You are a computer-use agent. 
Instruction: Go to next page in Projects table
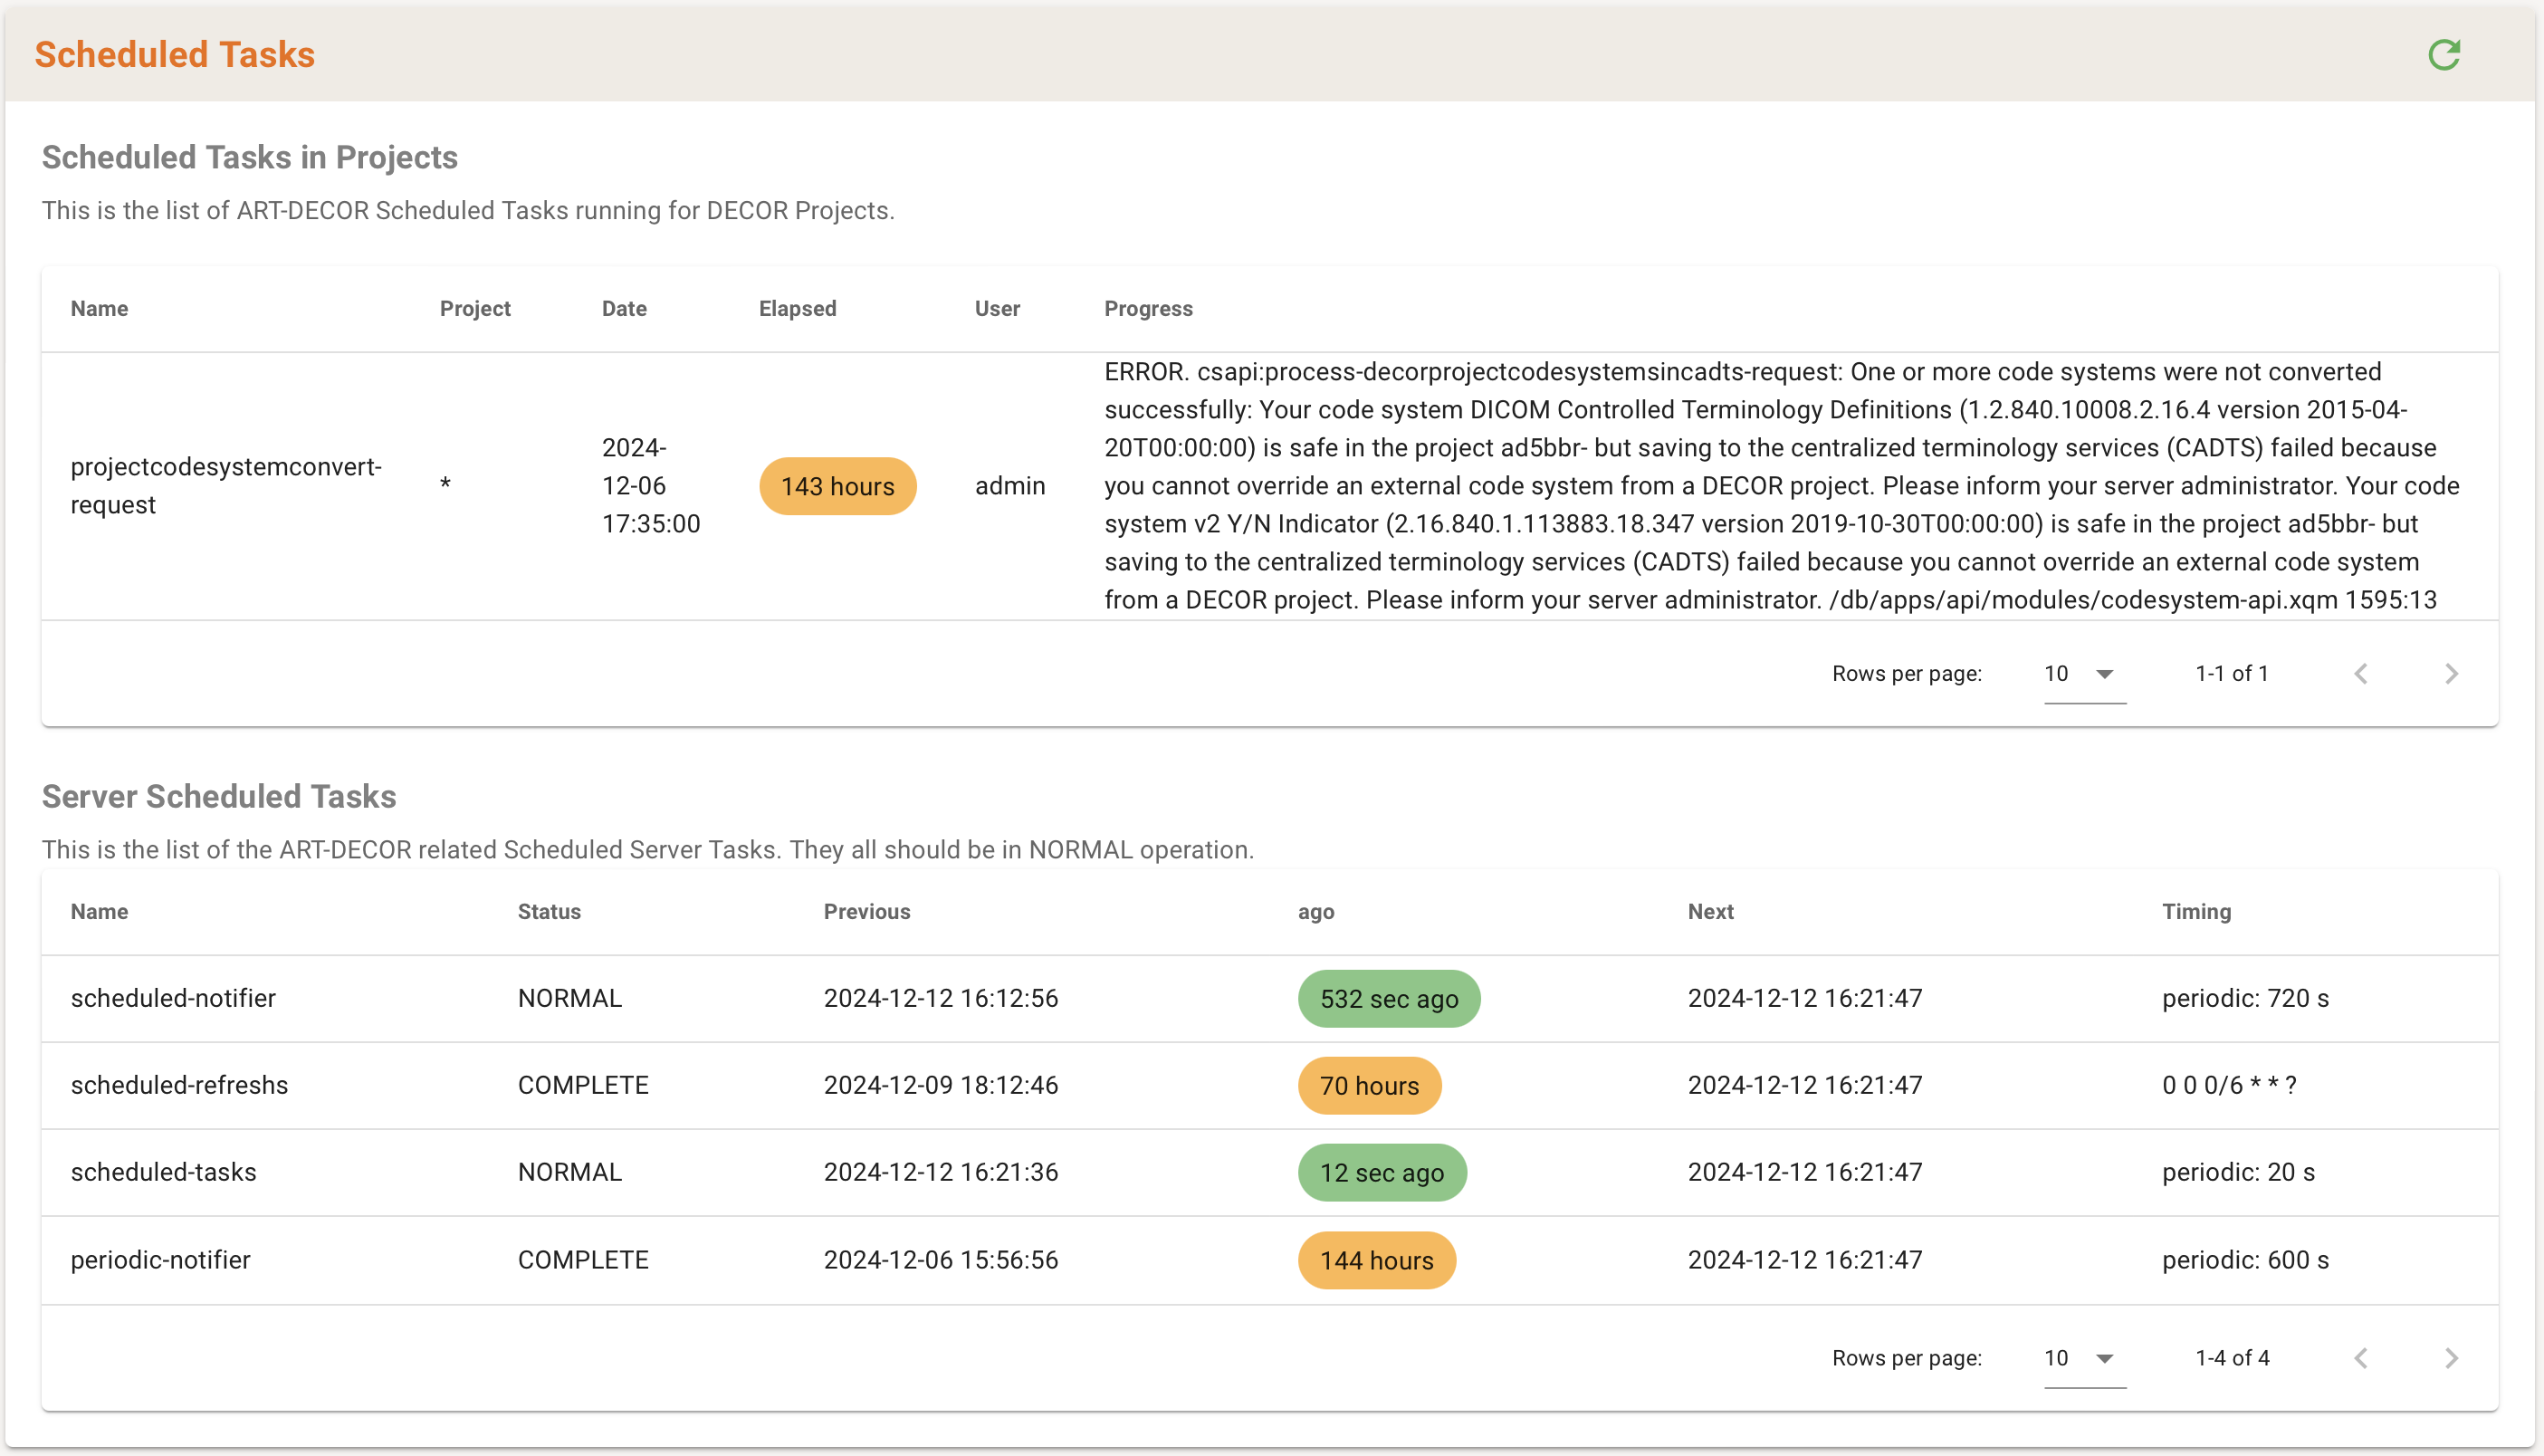pos(2451,674)
